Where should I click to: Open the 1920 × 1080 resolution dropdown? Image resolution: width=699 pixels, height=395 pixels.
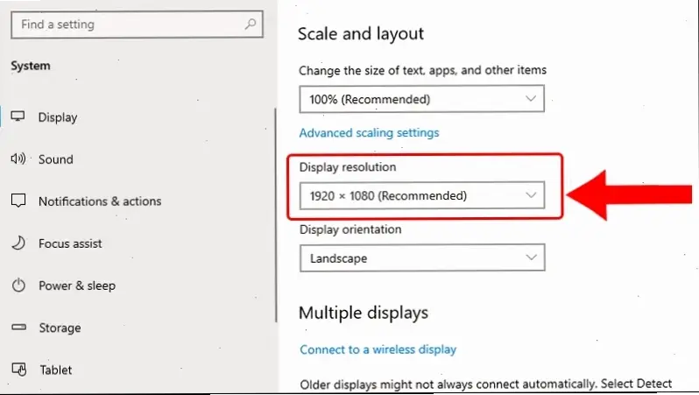pos(421,195)
